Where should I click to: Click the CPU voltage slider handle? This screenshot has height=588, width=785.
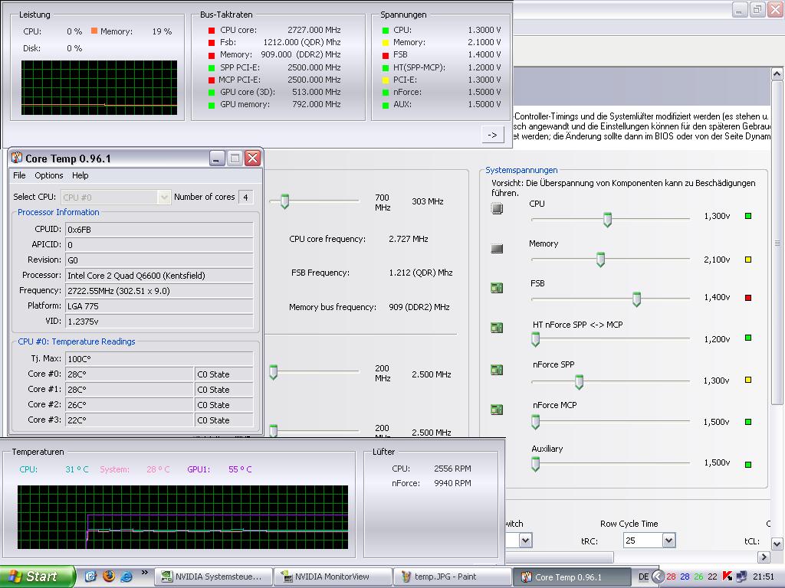607,220
